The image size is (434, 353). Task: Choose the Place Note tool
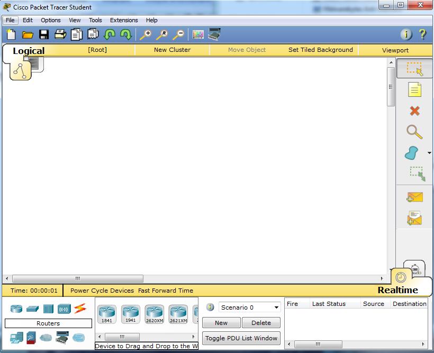414,89
